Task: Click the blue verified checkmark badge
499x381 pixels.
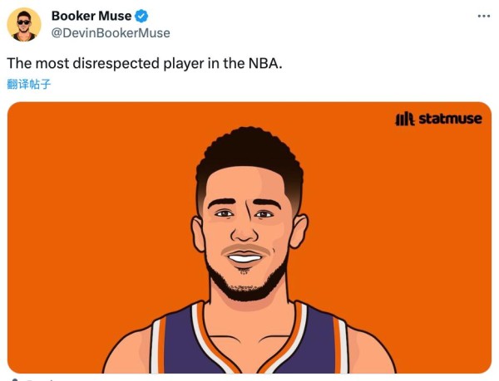Action: [x=141, y=17]
